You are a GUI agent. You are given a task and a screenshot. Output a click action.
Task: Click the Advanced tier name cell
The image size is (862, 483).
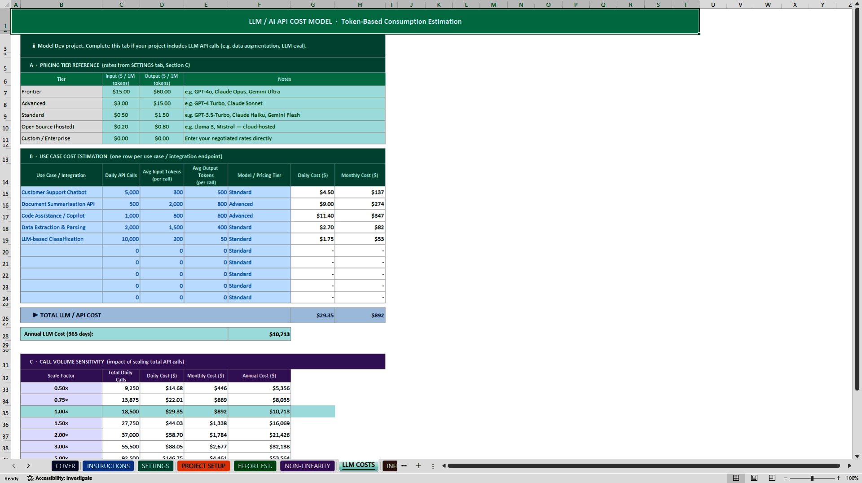pos(61,103)
